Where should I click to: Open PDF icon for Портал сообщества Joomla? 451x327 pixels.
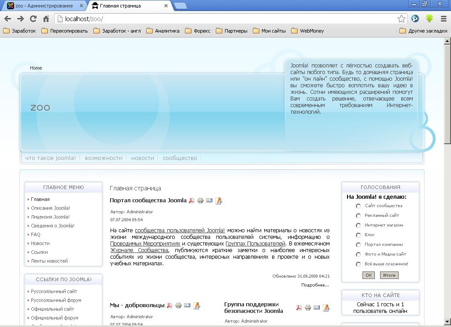pyautogui.click(x=192, y=201)
